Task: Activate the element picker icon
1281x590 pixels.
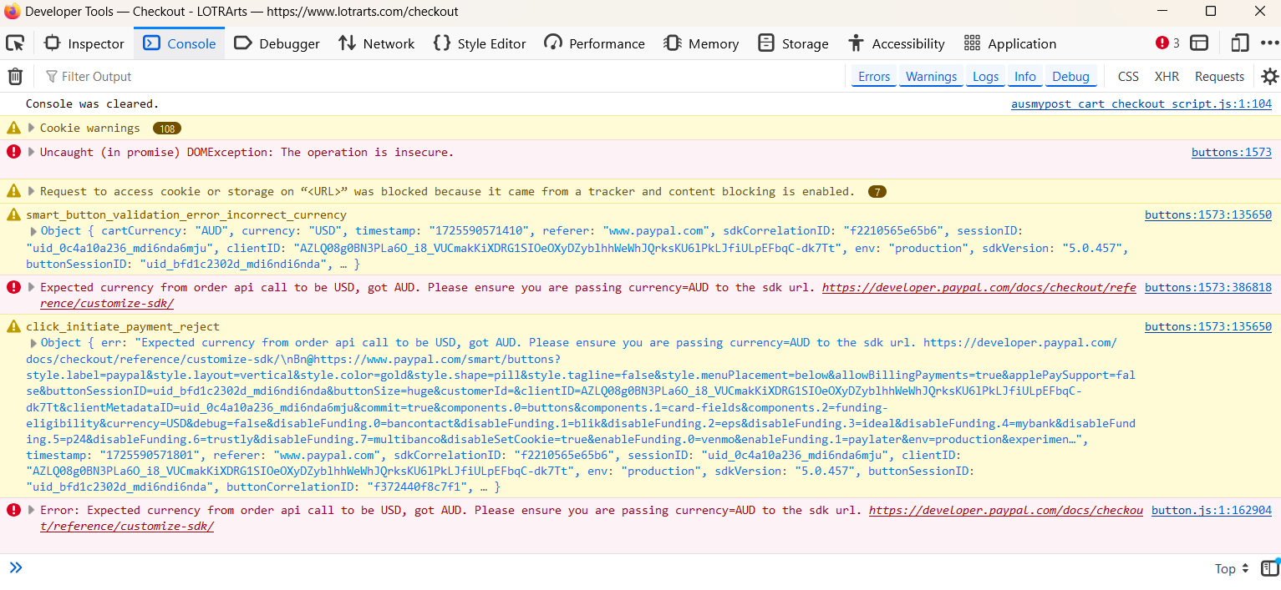Action: click(15, 43)
